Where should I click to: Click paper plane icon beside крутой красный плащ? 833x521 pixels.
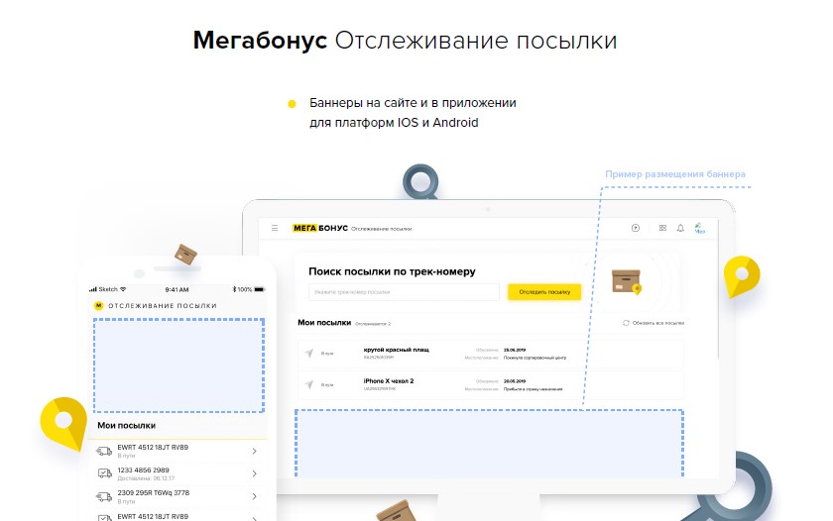(309, 354)
